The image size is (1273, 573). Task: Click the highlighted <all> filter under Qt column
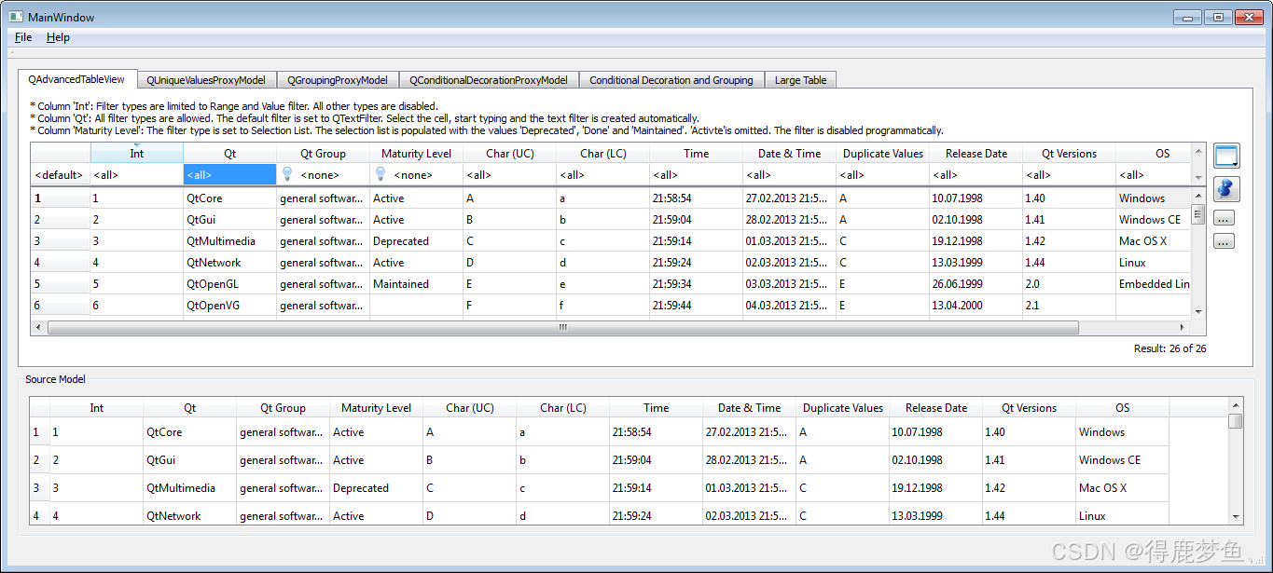pos(229,175)
